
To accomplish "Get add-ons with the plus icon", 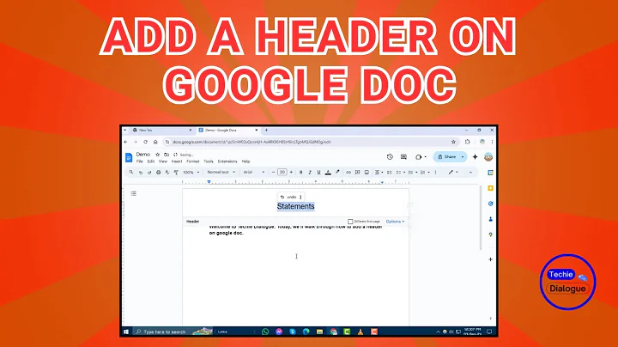I will [490, 259].
